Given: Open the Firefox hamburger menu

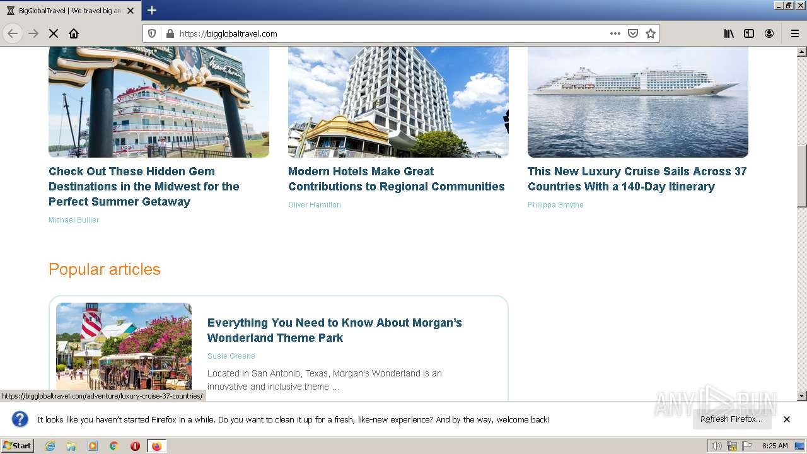Looking at the screenshot, I should [x=795, y=33].
